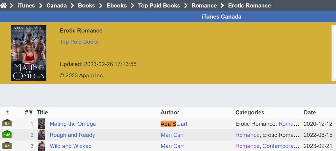Open the Wild and Wicked cover thumbnail
The width and height of the screenshot is (336, 151).
pos(42,146)
